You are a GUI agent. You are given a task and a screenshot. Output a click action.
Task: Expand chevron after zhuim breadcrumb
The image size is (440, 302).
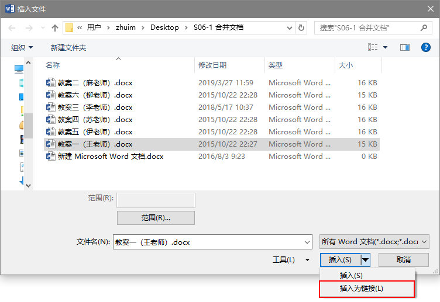(x=143, y=27)
